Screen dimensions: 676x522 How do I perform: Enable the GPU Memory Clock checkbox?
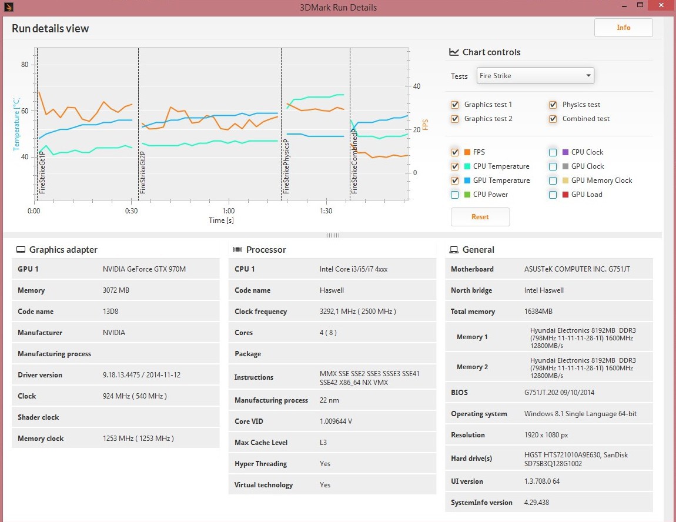pyautogui.click(x=553, y=180)
